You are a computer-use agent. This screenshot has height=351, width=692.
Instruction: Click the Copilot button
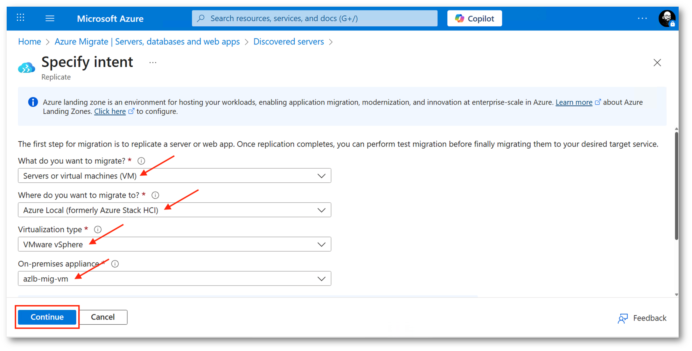coord(474,18)
